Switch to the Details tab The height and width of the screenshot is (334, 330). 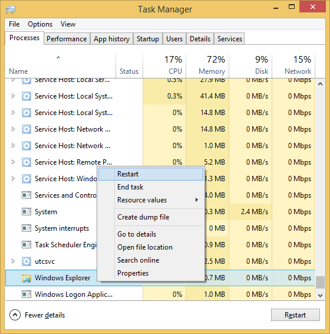[x=200, y=39]
